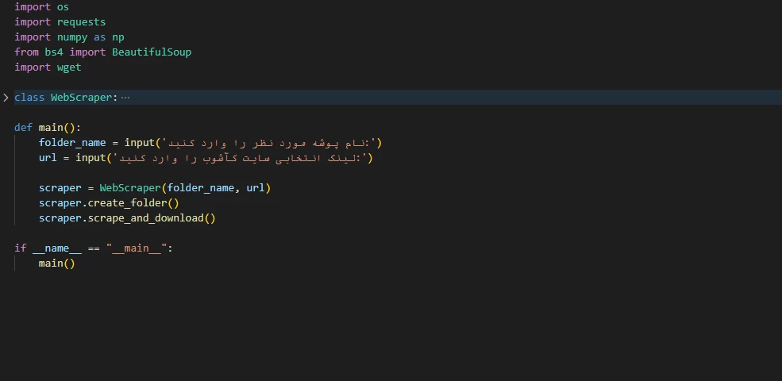Click the 'folder_name' variable being assigned
Image resolution: width=782 pixels, height=381 pixels.
[71, 143]
